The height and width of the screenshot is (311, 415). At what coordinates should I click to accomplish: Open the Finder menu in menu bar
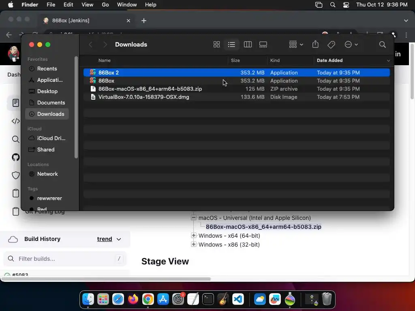pos(30,5)
